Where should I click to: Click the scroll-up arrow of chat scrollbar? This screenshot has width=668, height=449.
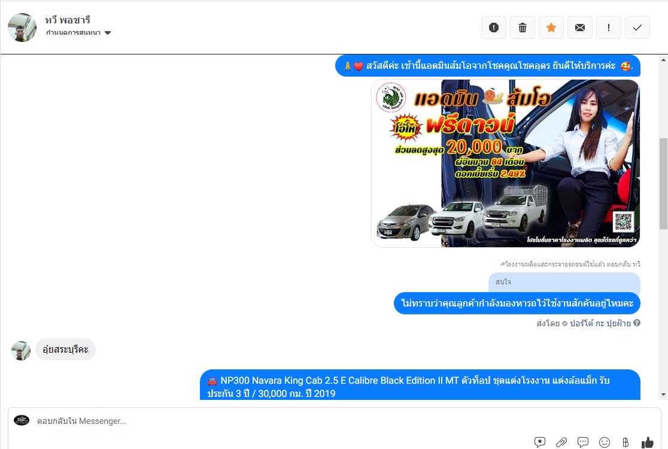click(663, 60)
